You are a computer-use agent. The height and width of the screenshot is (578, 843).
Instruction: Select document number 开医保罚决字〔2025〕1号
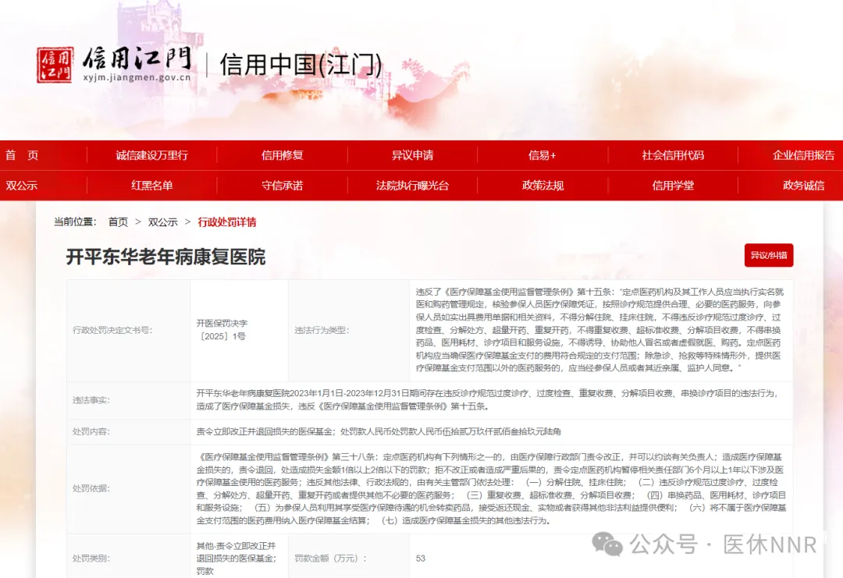[x=222, y=330]
